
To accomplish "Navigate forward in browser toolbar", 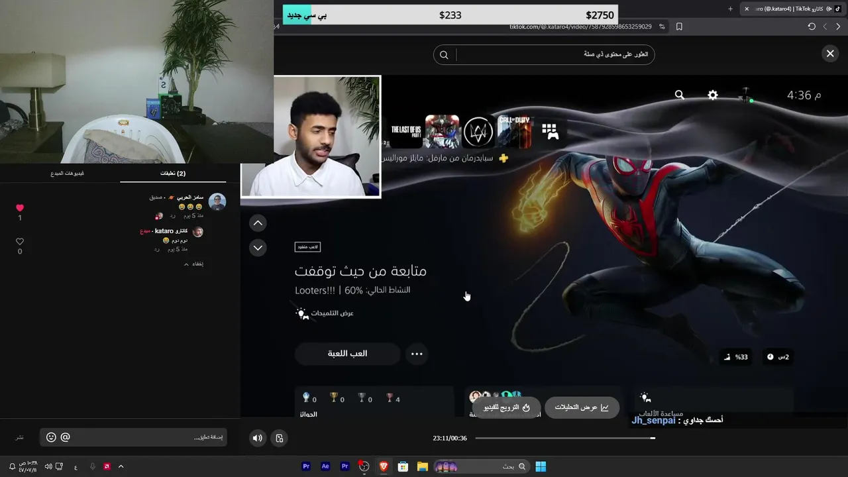I will [825, 26].
